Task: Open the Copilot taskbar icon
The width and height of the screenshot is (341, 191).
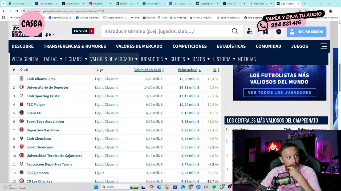Action: 152,187
